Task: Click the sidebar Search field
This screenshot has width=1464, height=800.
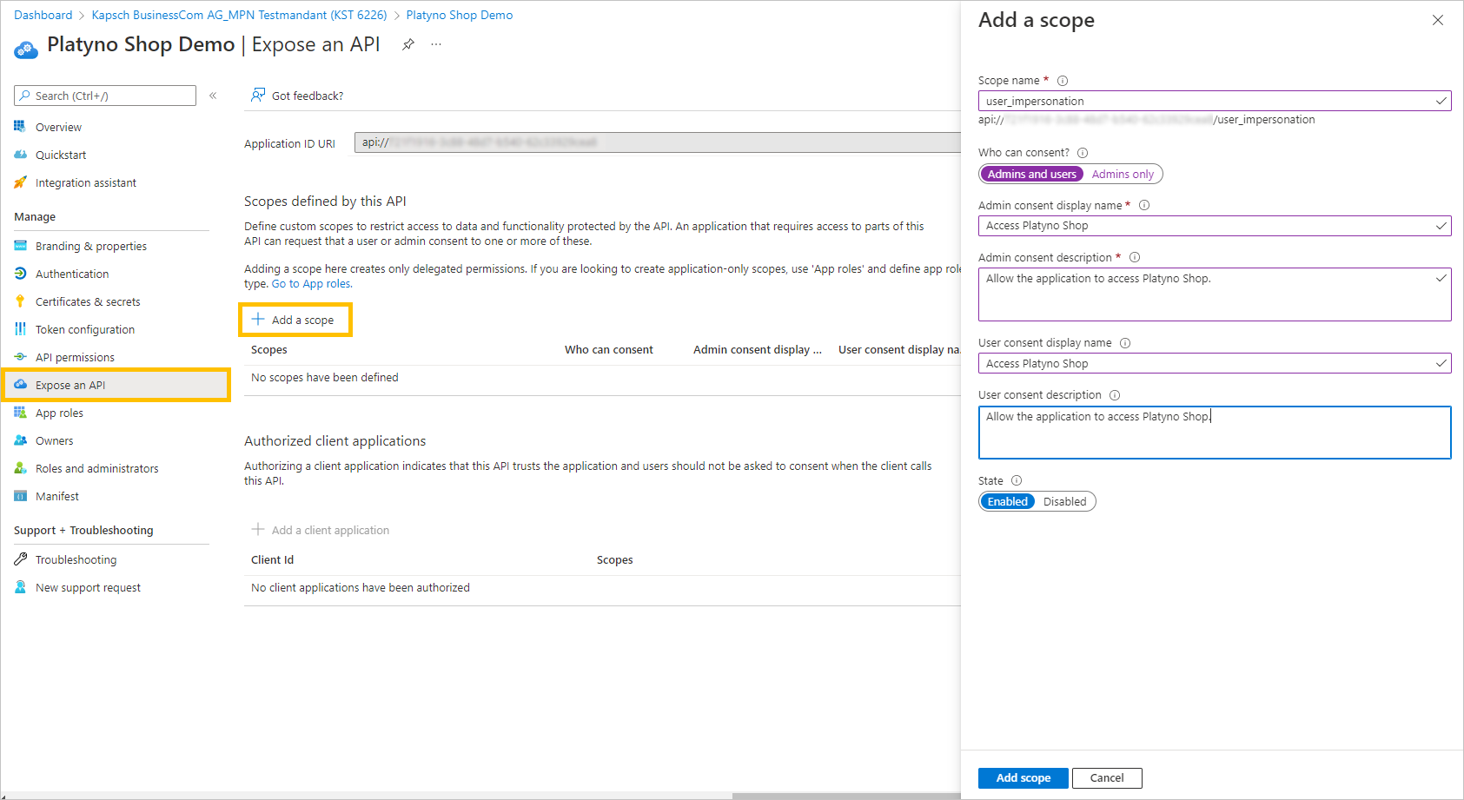Action: 105,96
